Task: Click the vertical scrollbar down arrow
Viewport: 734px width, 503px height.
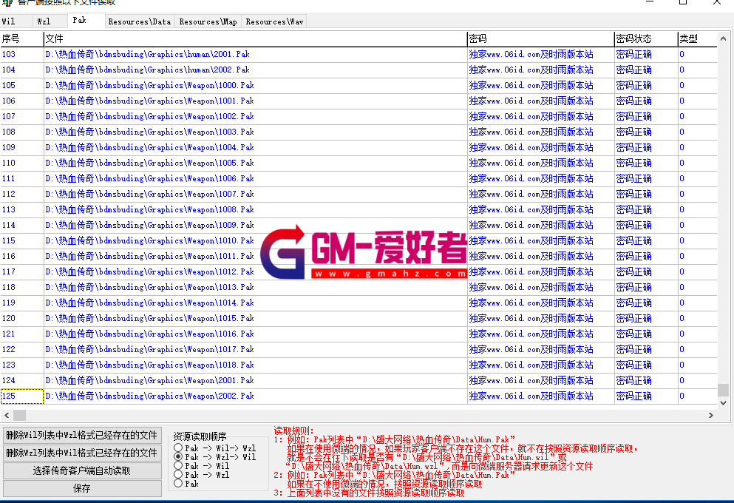Action: click(x=723, y=403)
